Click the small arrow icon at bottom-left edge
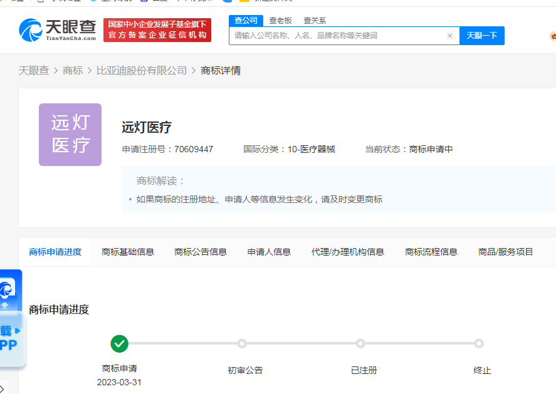The width and height of the screenshot is (556, 394). point(2,389)
